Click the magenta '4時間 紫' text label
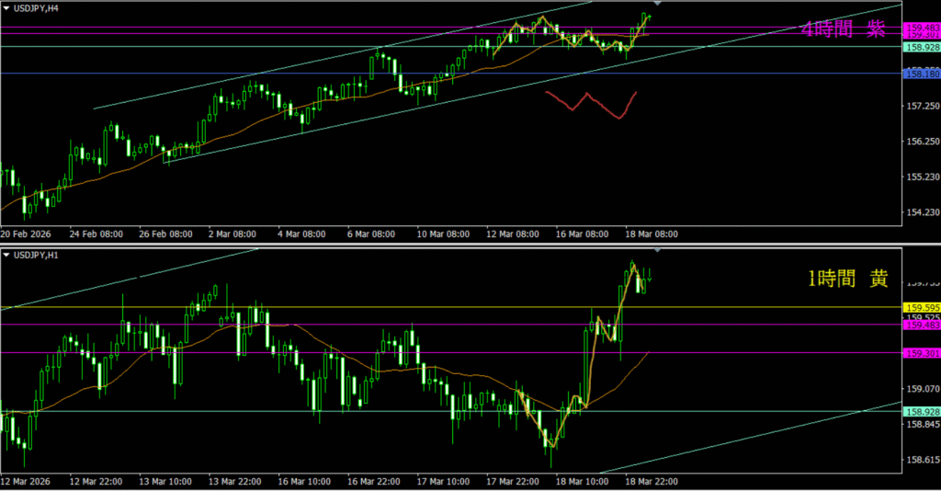 pos(843,29)
